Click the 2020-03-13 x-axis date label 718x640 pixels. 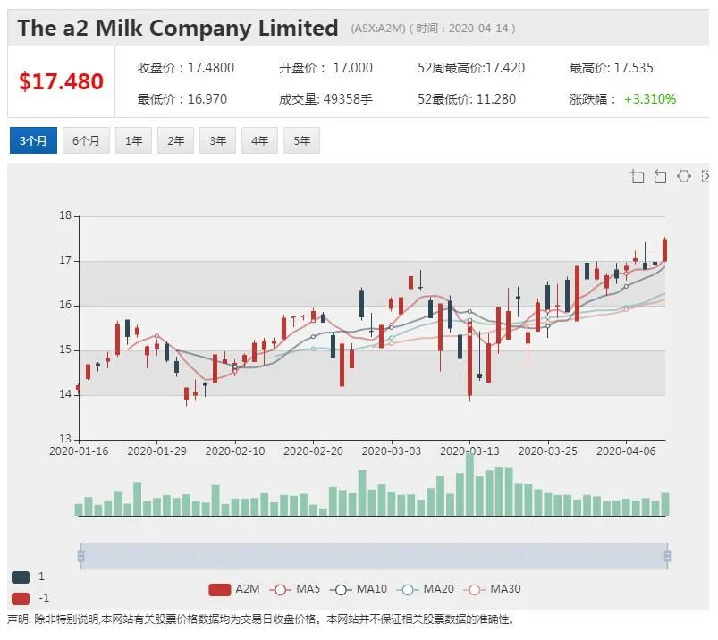tap(469, 451)
